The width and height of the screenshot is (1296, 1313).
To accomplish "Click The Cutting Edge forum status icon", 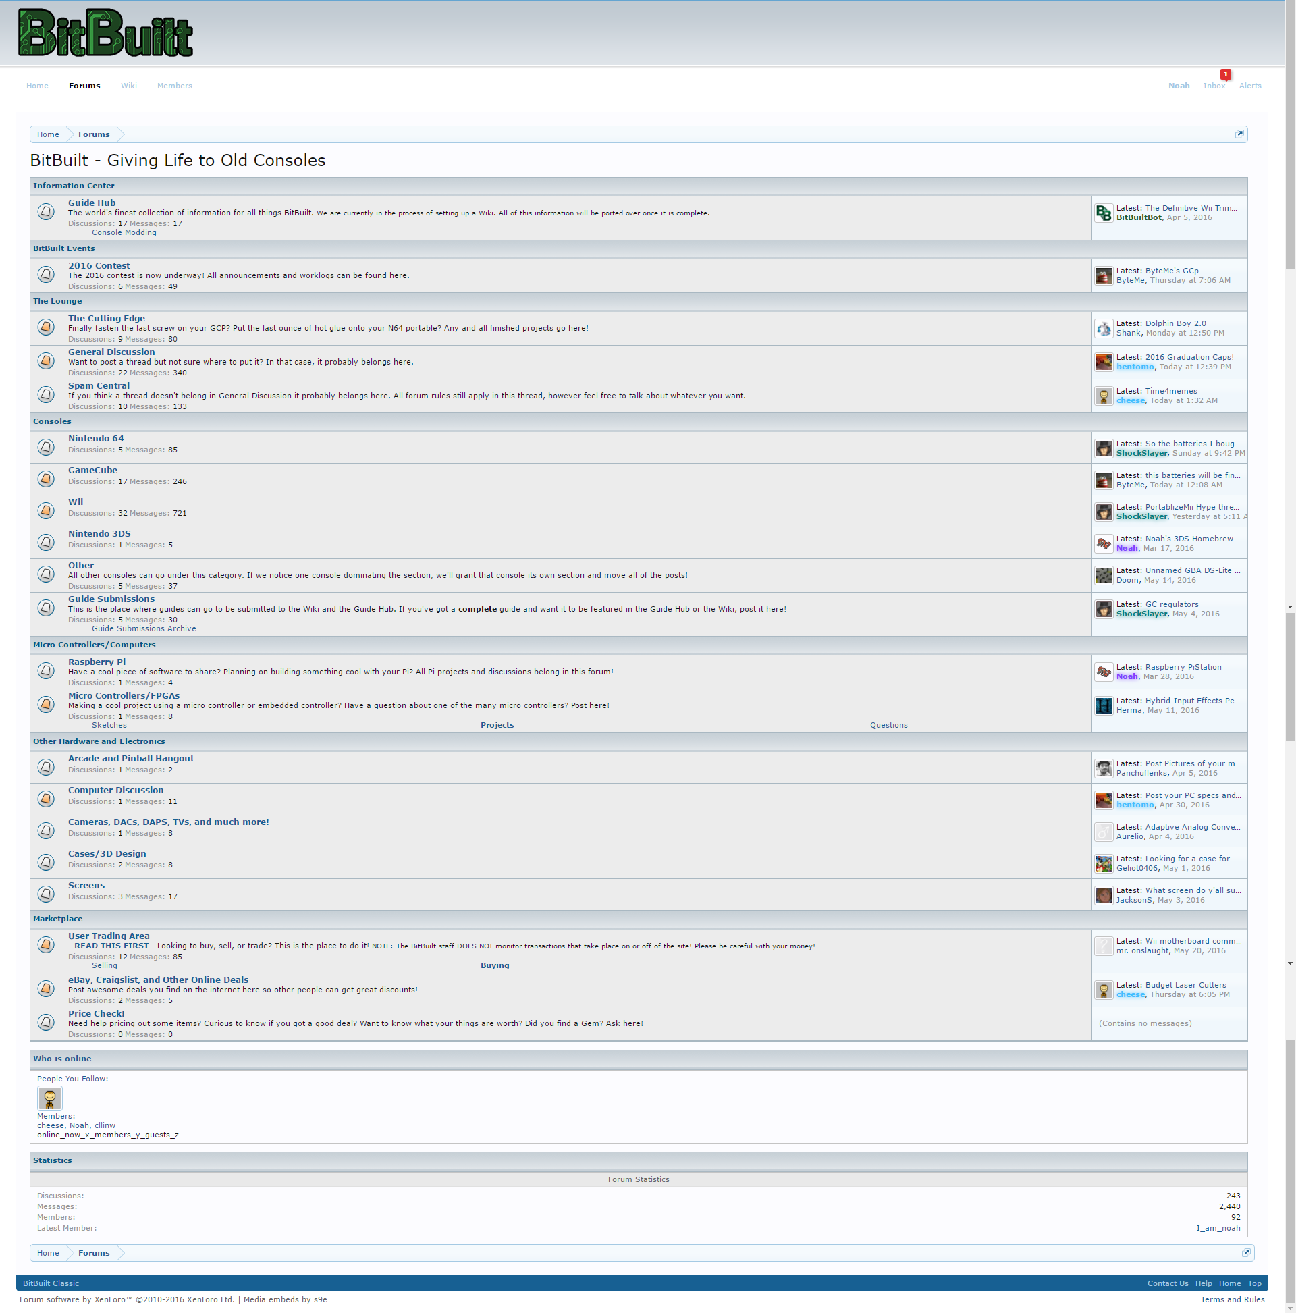I will click(45, 327).
